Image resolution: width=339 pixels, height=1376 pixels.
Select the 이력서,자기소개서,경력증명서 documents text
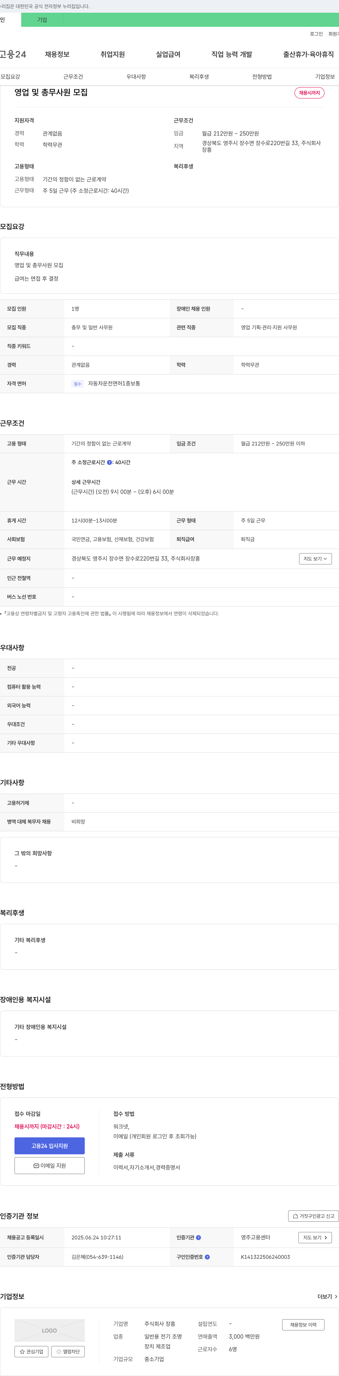click(147, 1167)
